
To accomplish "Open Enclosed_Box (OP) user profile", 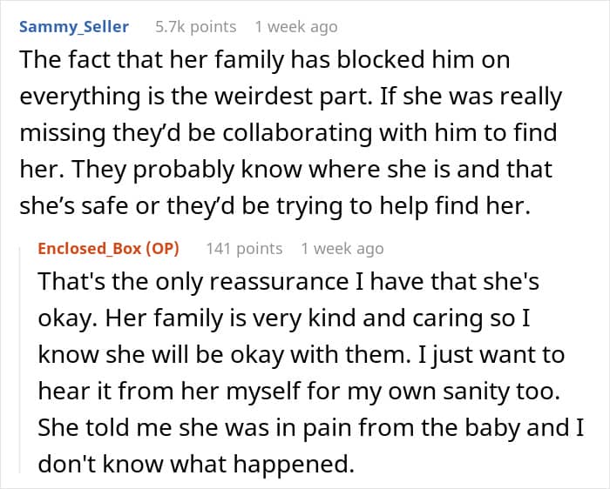I will 109,249.
